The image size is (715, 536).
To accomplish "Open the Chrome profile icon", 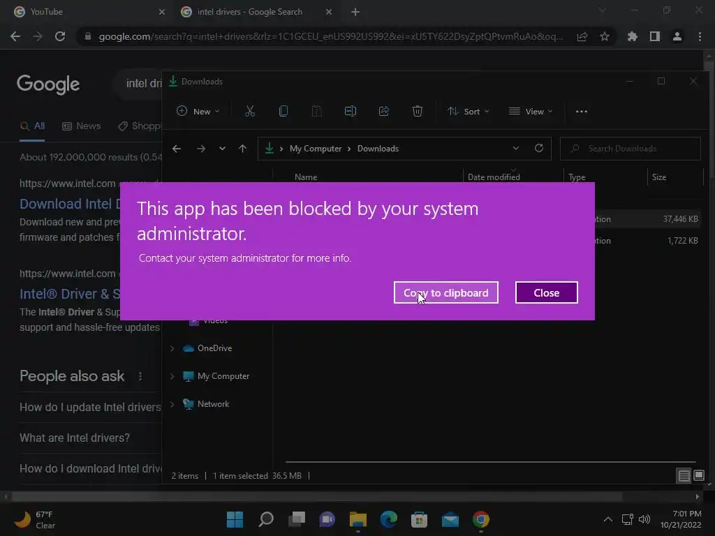I will (677, 36).
